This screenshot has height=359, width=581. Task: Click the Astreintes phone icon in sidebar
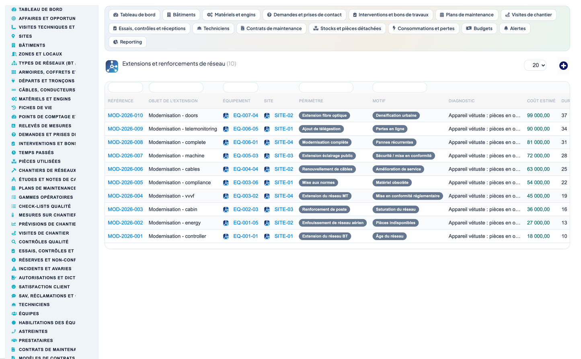[14, 331]
